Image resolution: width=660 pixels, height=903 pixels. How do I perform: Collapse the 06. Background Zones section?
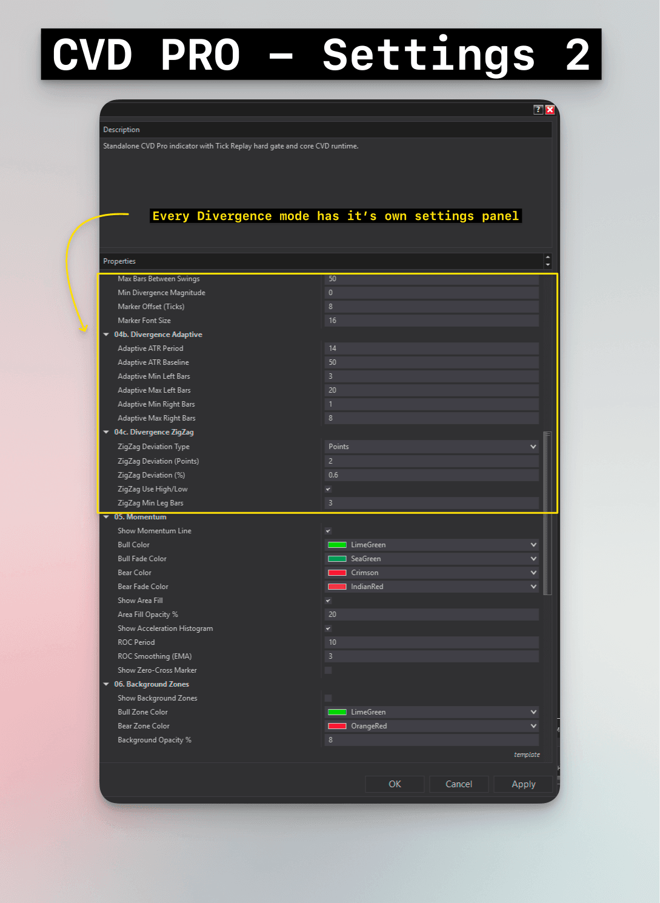107,684
